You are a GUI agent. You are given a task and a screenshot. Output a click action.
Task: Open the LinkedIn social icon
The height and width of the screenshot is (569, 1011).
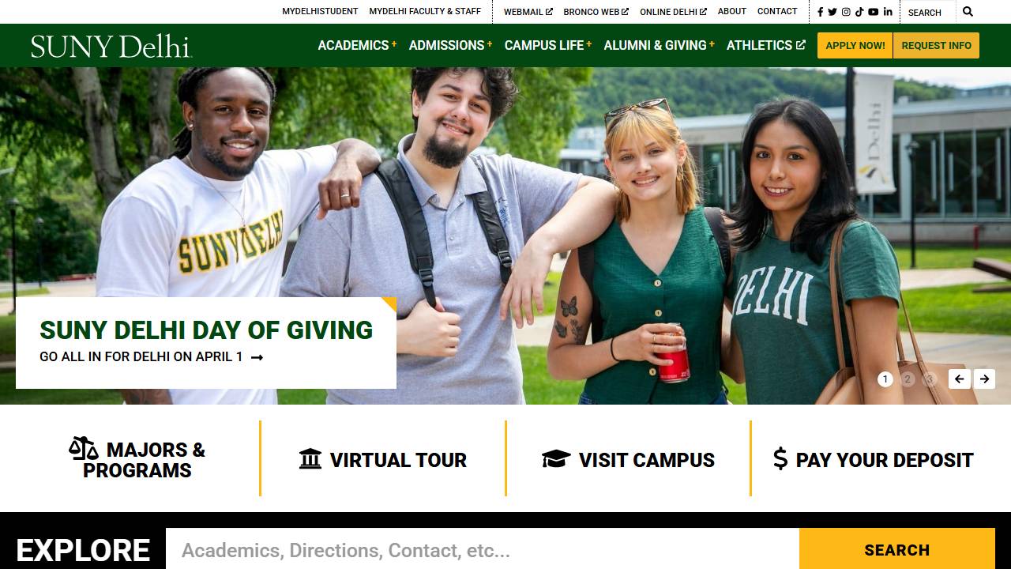(888, 12)
